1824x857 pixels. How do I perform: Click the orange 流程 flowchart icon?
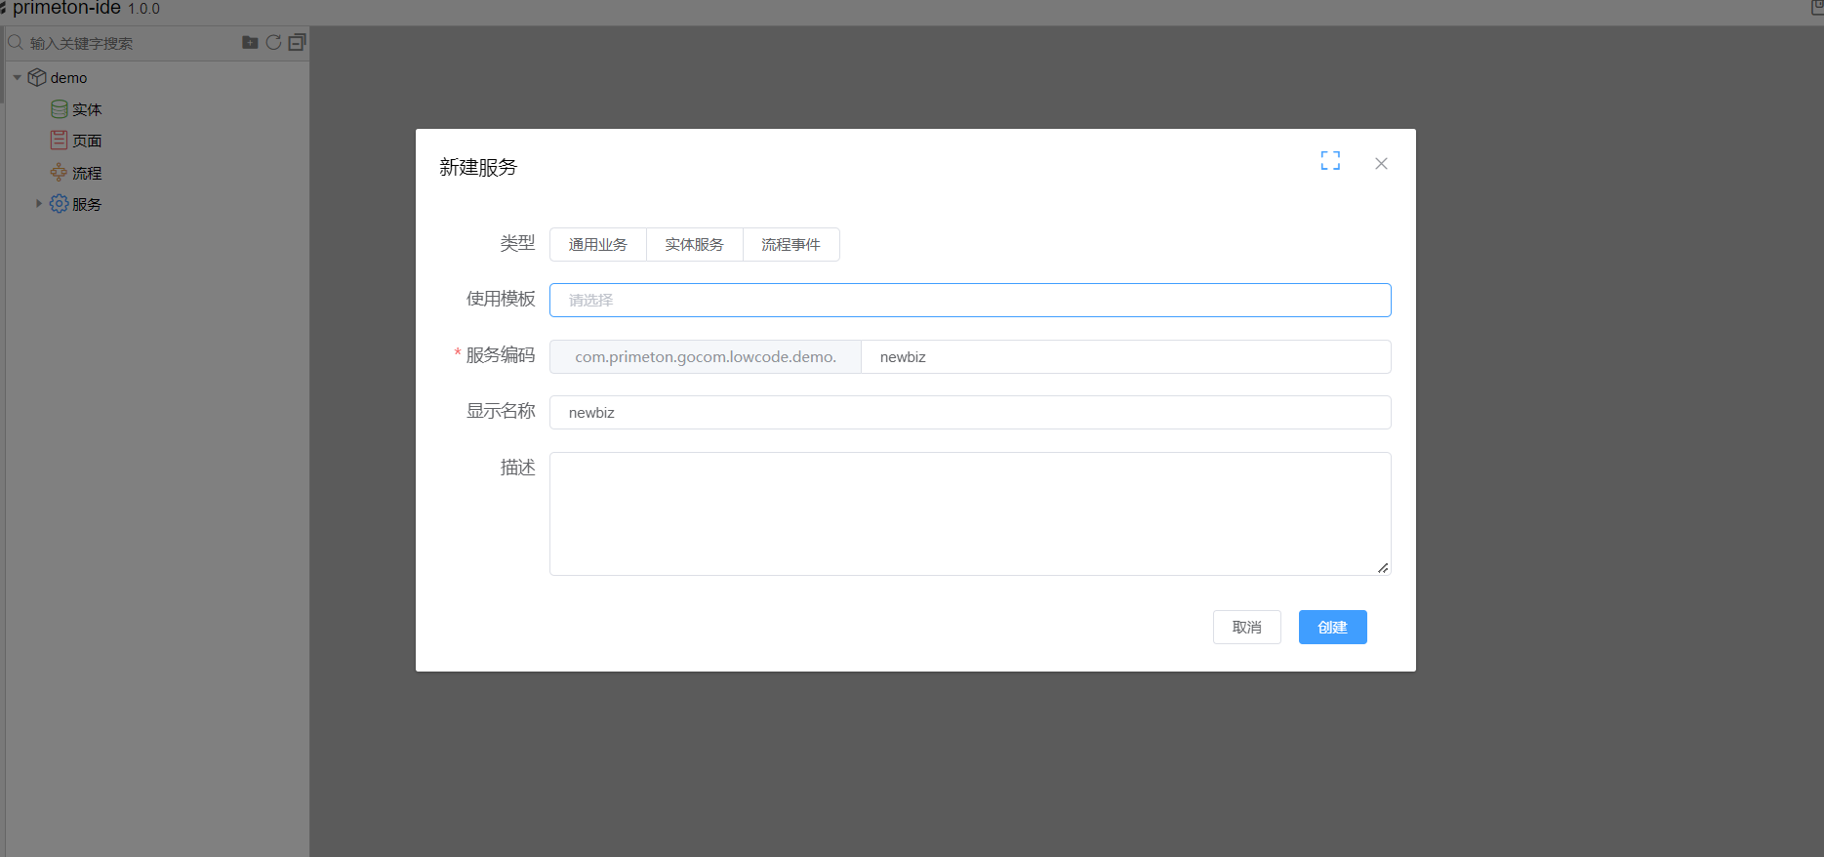(60, 173)
